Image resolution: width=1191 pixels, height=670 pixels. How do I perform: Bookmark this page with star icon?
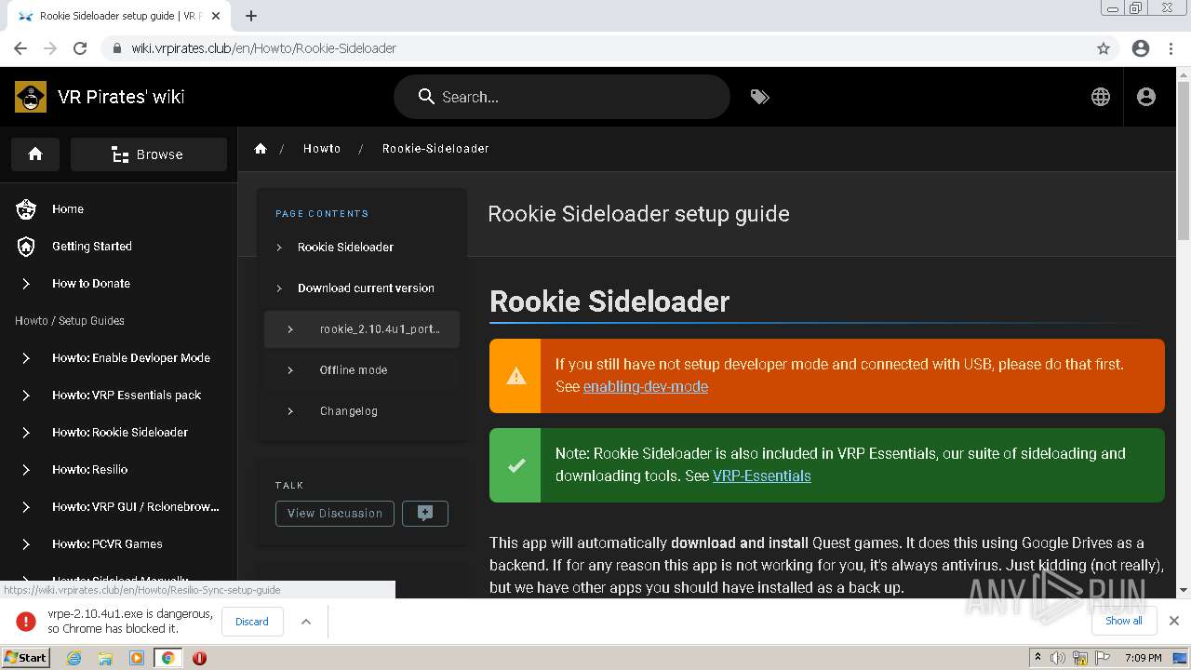coord(1104,48)
